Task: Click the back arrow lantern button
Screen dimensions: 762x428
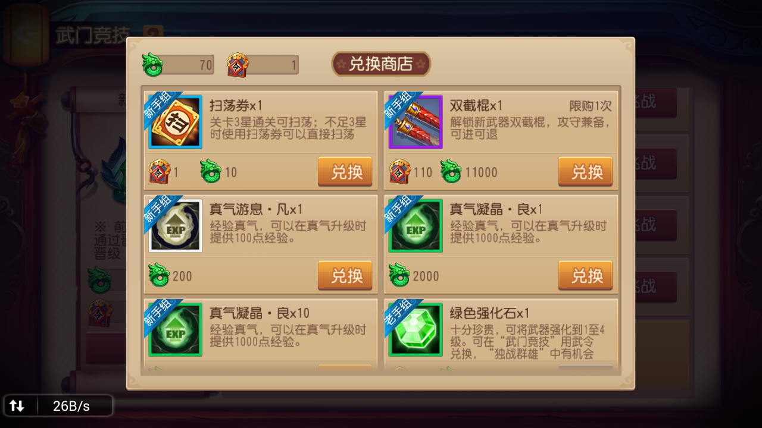Action: (26, 34)
